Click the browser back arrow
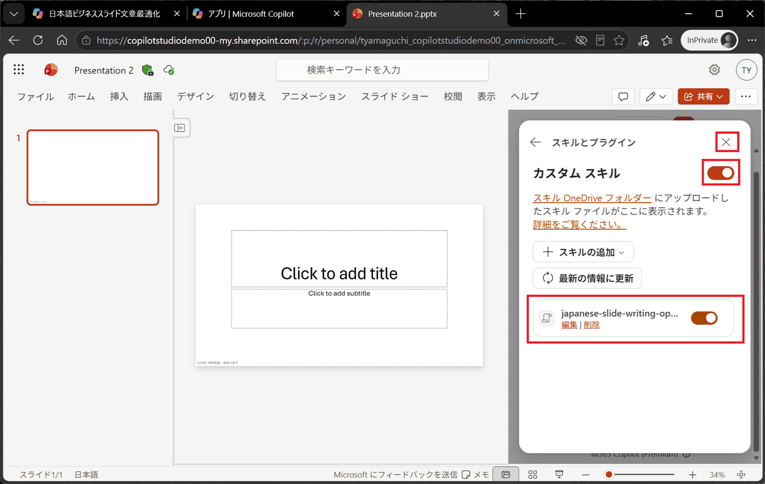Screen dimensions: 765x484 tap(14, 40)
